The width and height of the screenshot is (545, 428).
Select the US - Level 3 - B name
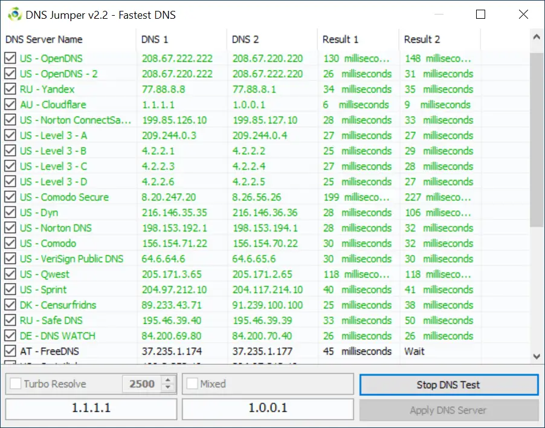point(53,151)
